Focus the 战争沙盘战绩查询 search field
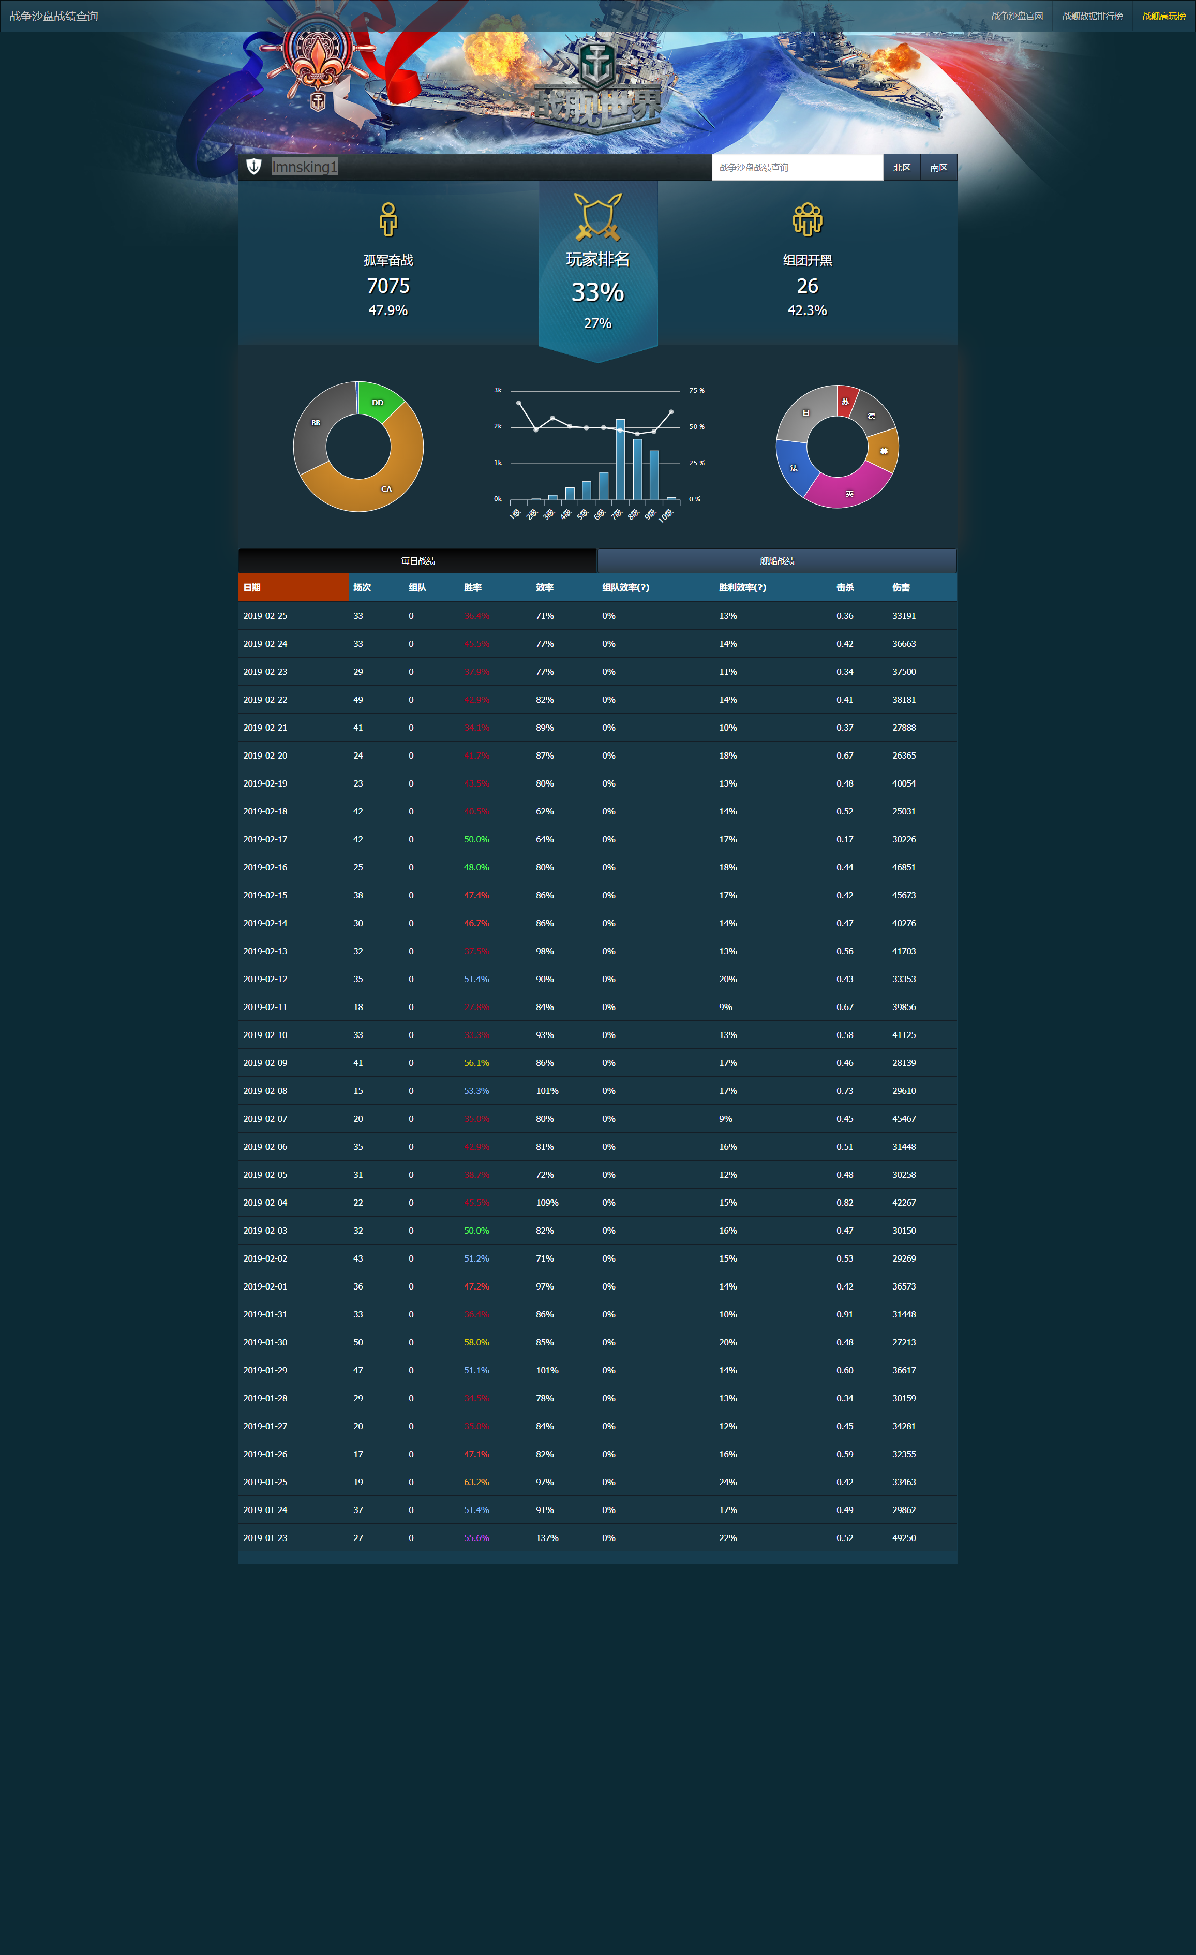Viewport: 1196px width, 1955px height. [796, 168]
